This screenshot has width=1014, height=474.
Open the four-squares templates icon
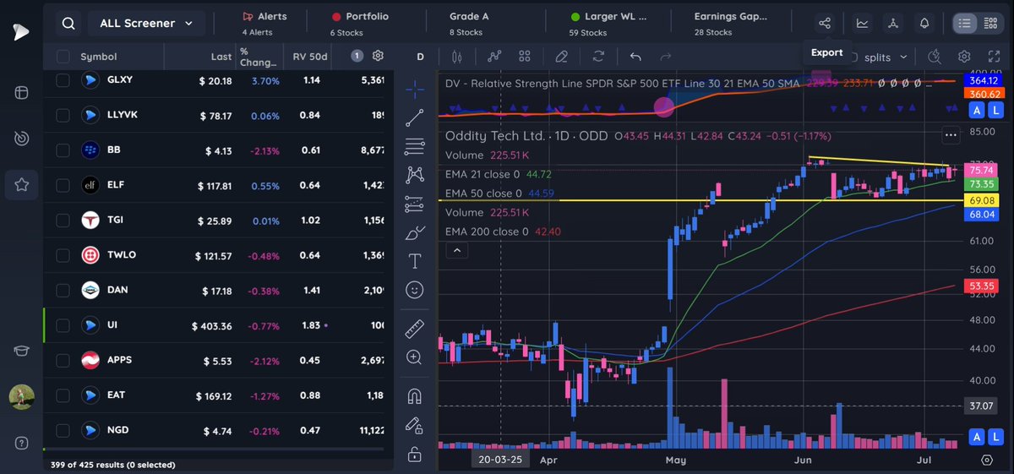coord(524,57)
